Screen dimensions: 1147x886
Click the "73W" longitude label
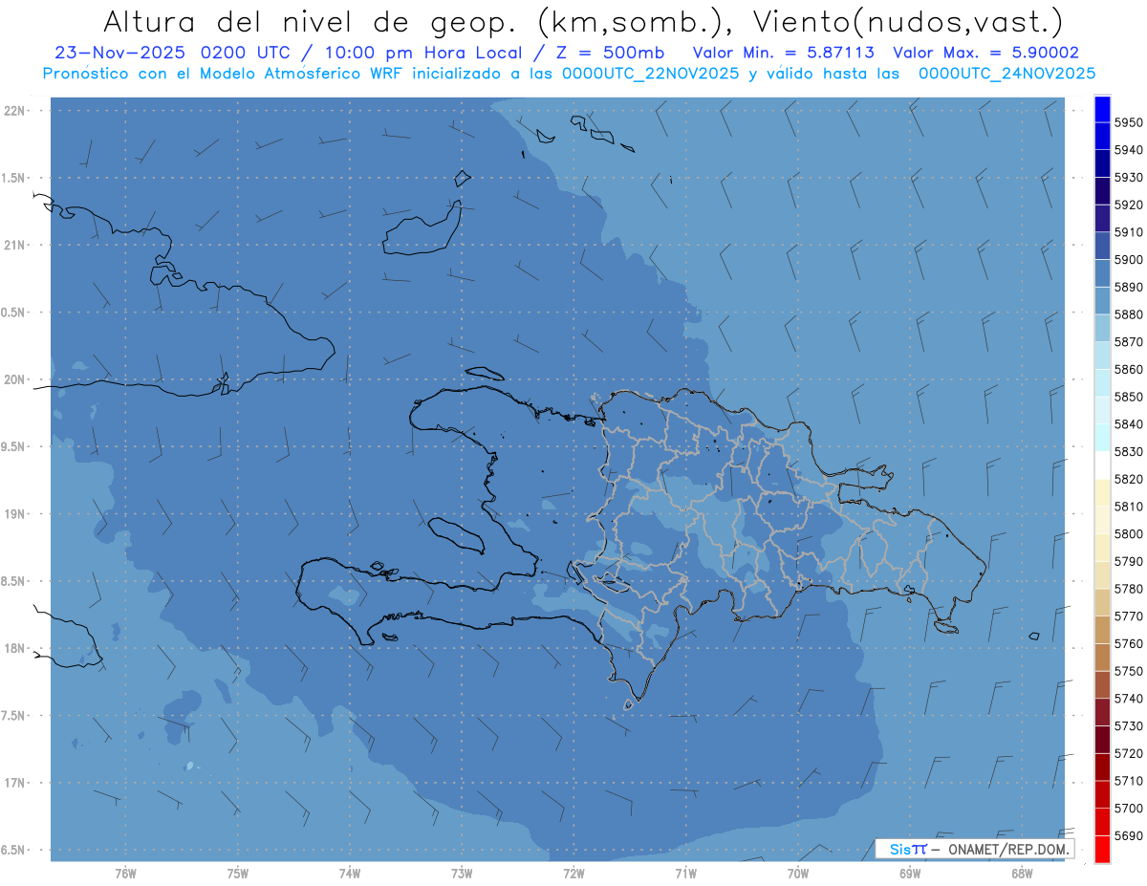click(462, 874)
